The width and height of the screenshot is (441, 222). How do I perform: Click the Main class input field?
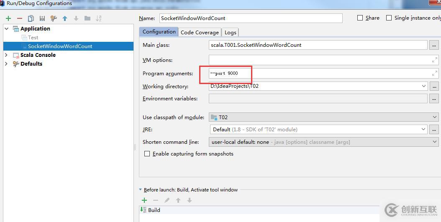point(318,45)
